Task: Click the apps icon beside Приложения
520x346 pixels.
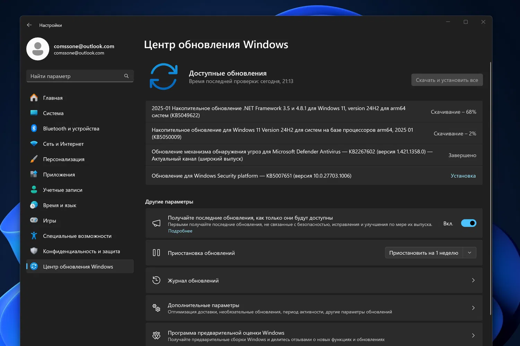Action: (34, 174)
